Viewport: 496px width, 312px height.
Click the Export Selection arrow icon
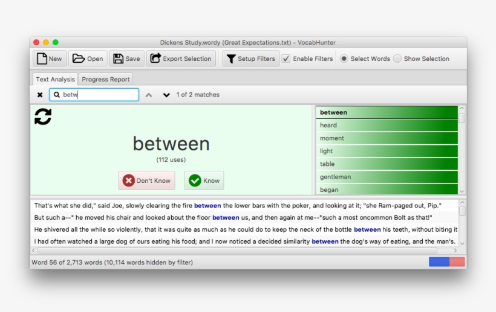[155, 59]
